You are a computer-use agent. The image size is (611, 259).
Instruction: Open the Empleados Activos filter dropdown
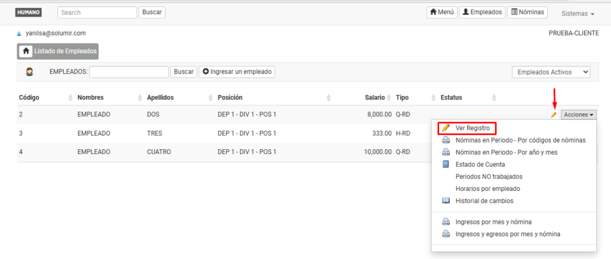(x=551, y=72)
